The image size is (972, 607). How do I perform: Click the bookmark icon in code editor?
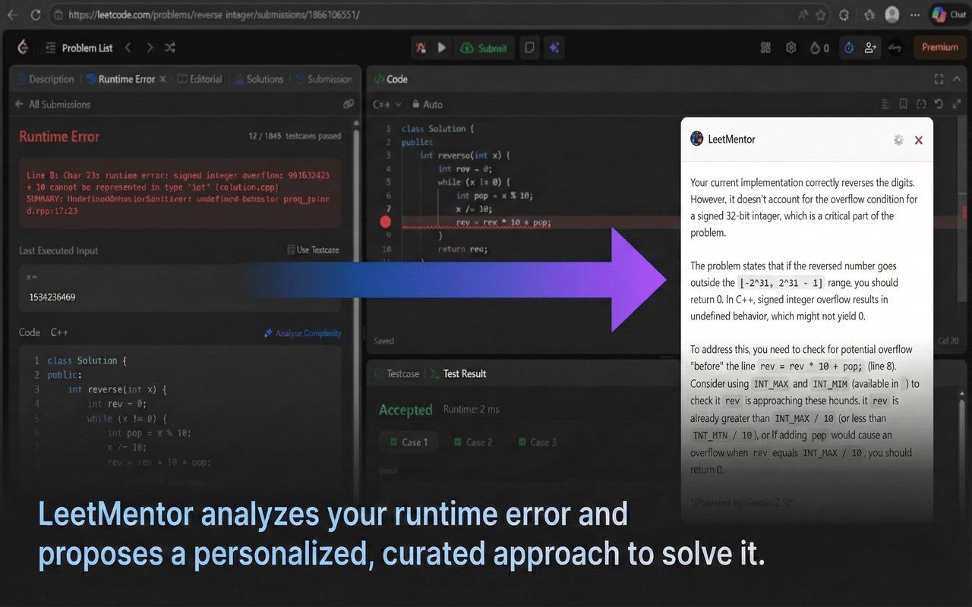tap(904, 104)
